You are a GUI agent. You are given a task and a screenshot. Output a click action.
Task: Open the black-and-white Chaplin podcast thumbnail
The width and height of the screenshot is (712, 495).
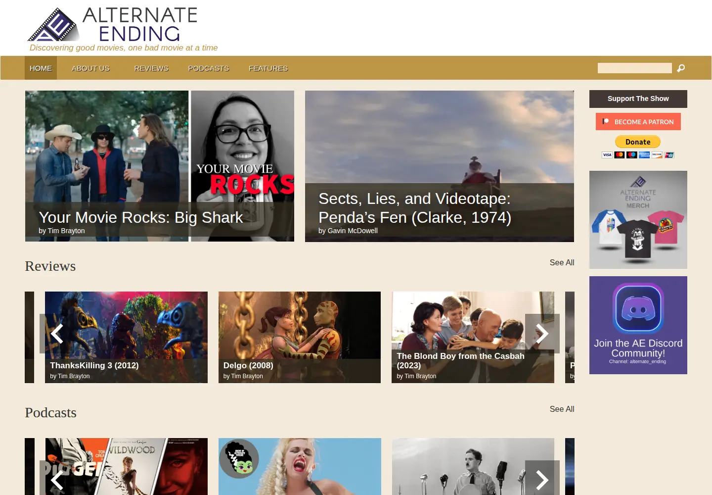pyautogui.click(x=473, y=466)
